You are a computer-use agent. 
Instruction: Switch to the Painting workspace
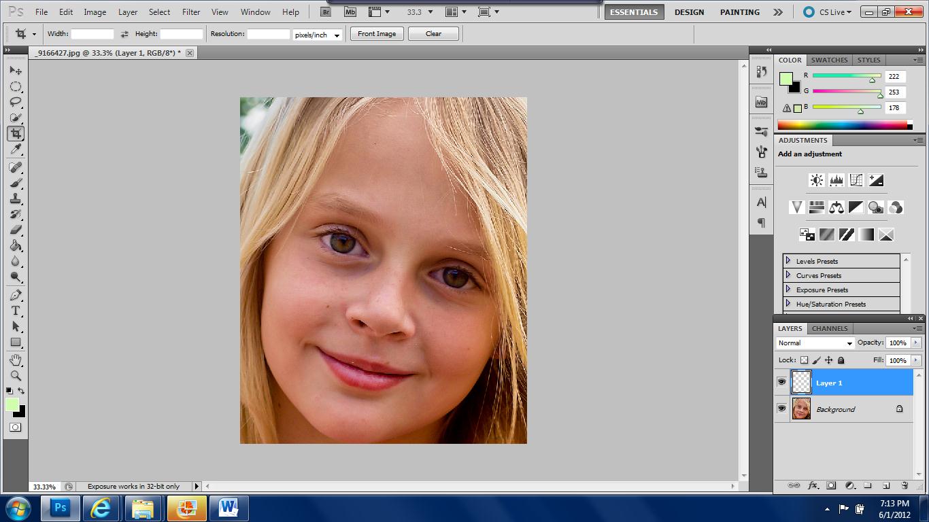[740, 12]
